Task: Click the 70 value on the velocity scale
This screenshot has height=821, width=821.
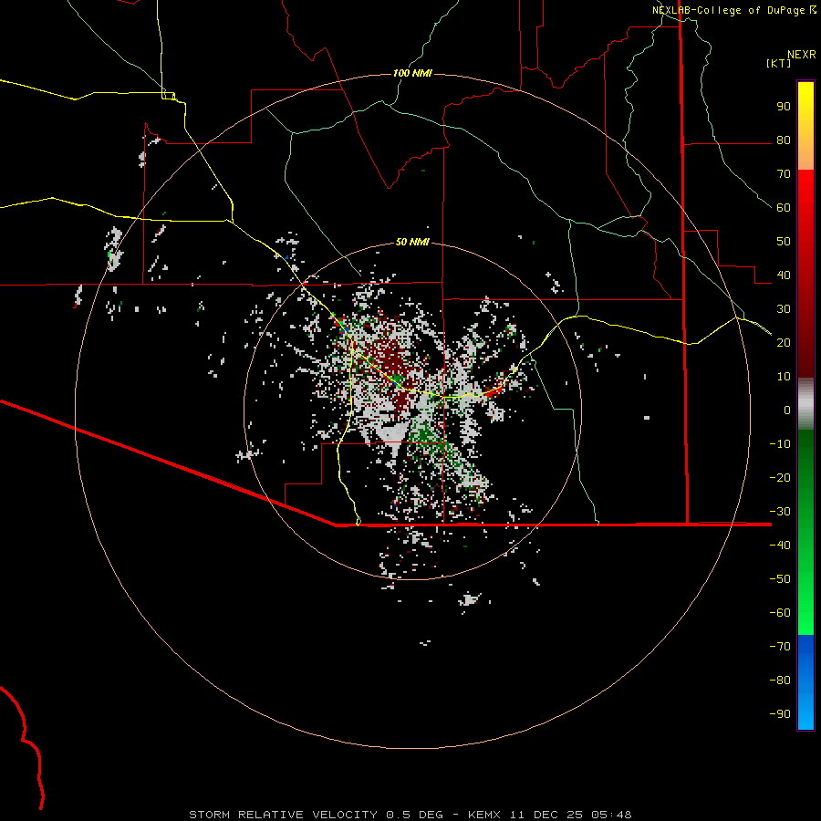Action: pyautogui.click(x=784, y=174)
